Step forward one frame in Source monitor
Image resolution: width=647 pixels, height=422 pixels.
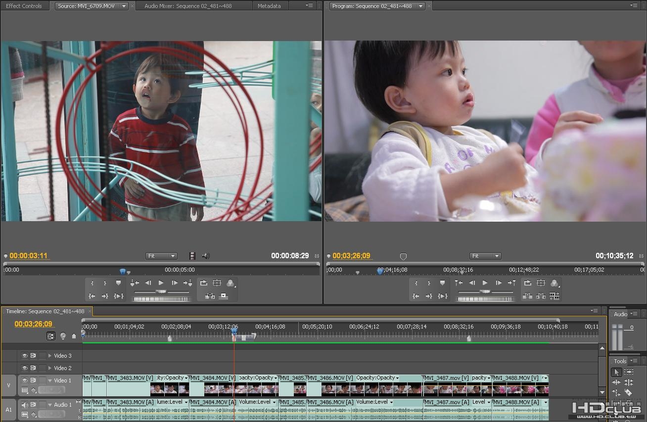(x=174, y=283)
